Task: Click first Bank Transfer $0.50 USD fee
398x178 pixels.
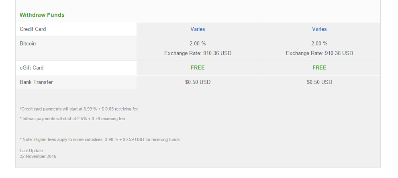Action: coord(198,82)
